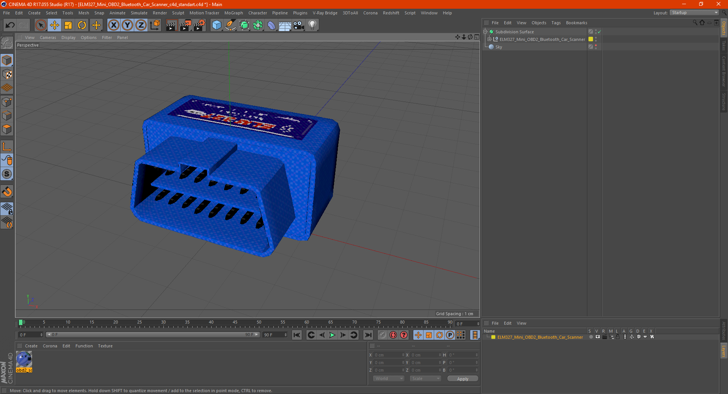Open World coordinate dropdown
Viewport: 728px width, 394px height.
tap(389, 378)
